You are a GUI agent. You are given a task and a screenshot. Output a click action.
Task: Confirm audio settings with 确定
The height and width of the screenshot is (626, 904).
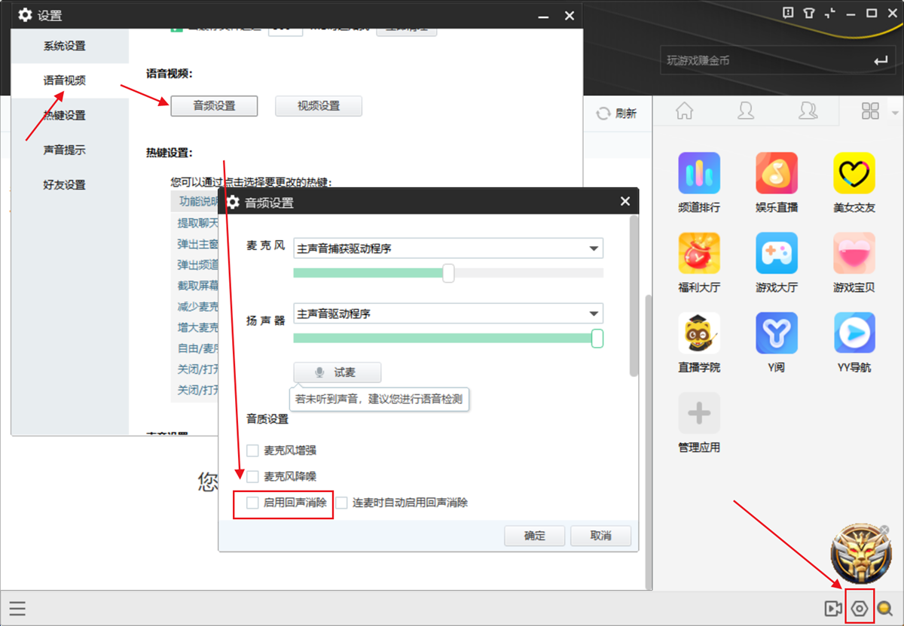534,536
